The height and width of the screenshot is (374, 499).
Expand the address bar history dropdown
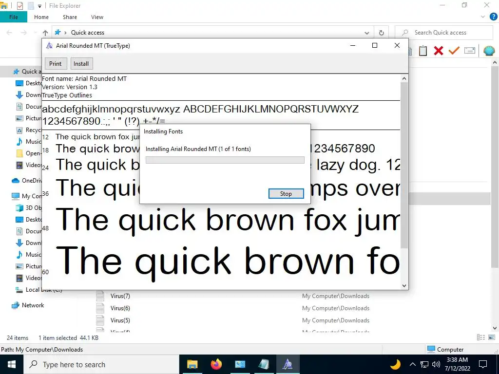point(366,33)
